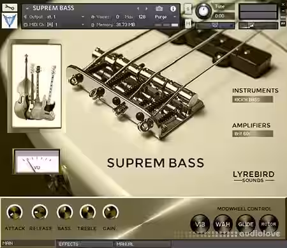Image resolution: width=287 pixels, height=248 pixels.
Task: Open instrument edit mode with the wrench icon
Action: pyautogui.click(x=10, y=8)
